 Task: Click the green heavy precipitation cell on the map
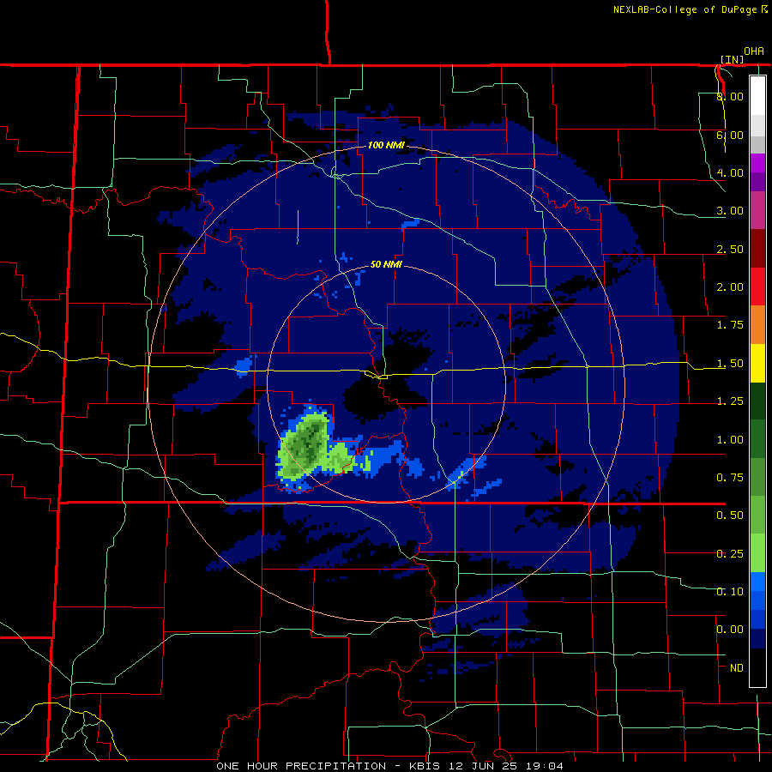point(307,447)
